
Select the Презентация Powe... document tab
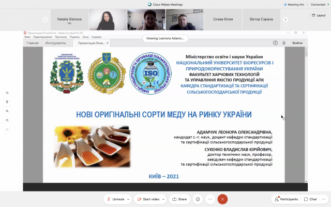pyautogui.click(x=91, y=43)
